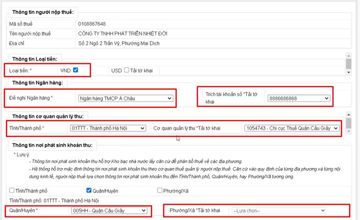
Task: Open the Chi cục Thuế Quận Cầu Giấy dropdown
Action: tap(292, 128)
